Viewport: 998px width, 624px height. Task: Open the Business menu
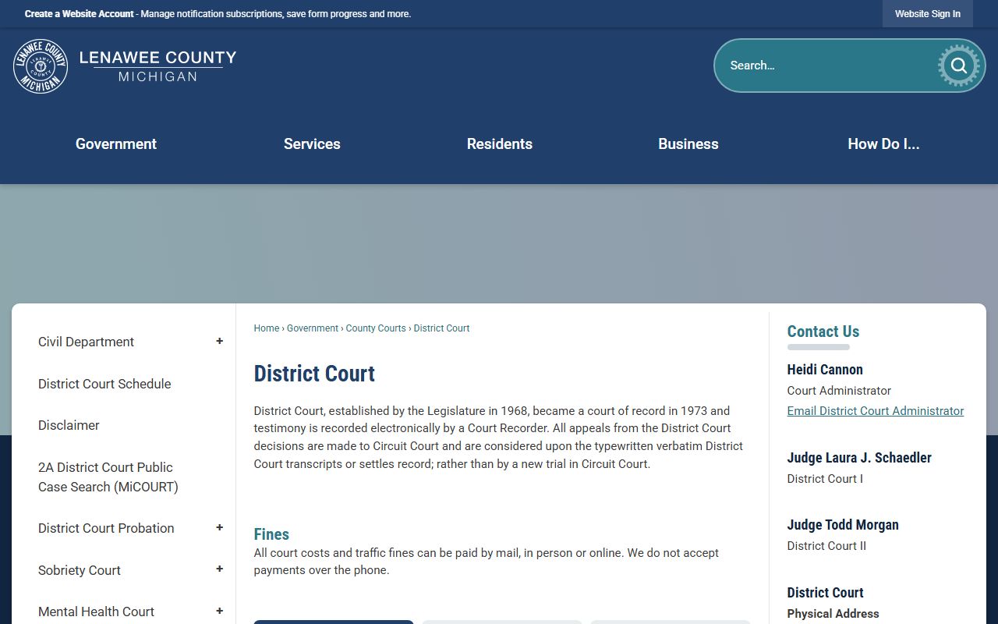click(688, 144)
